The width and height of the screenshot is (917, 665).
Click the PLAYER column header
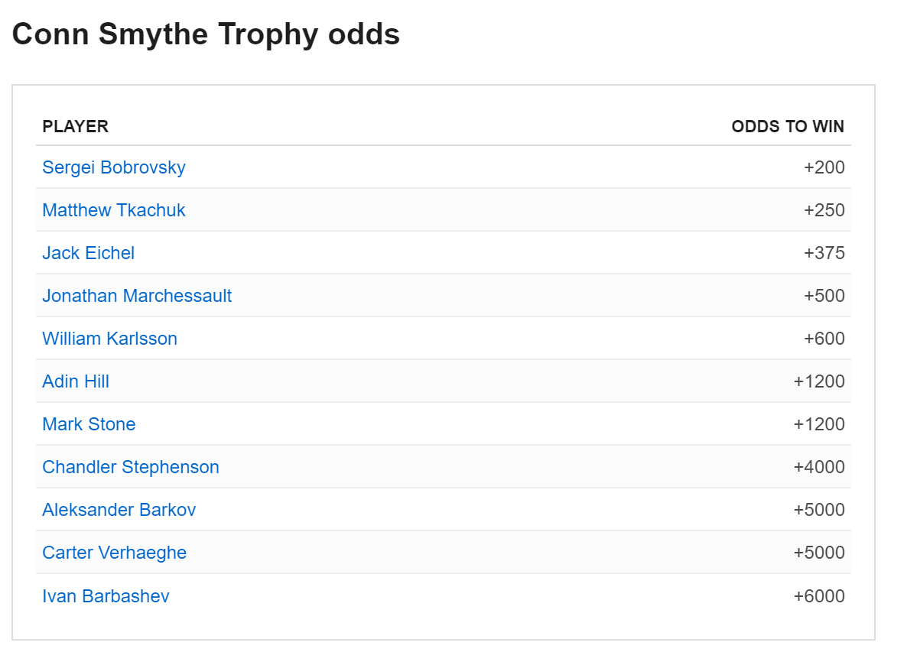(76, 127)
